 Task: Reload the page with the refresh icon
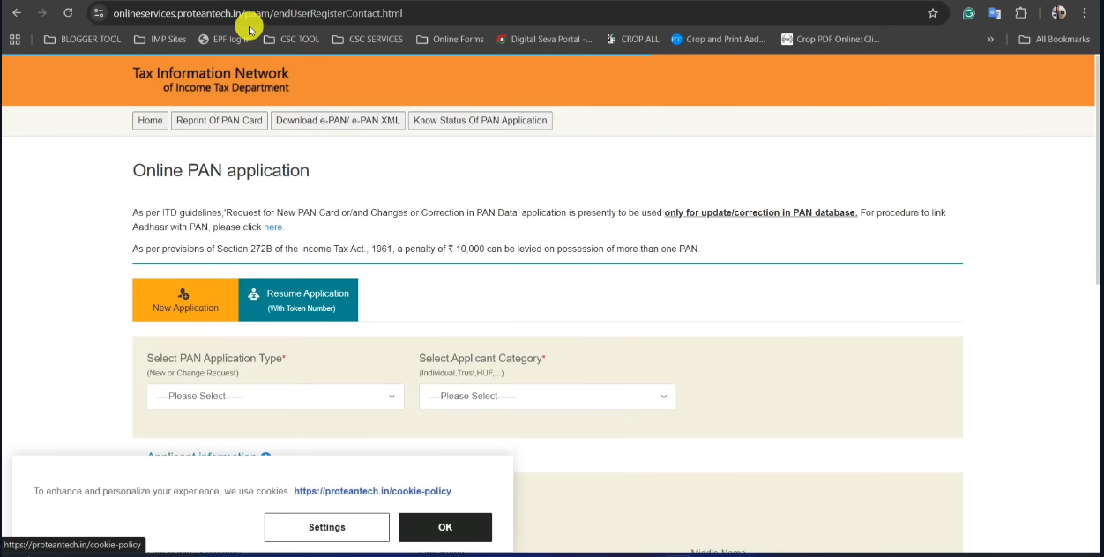tap(68, 13)
